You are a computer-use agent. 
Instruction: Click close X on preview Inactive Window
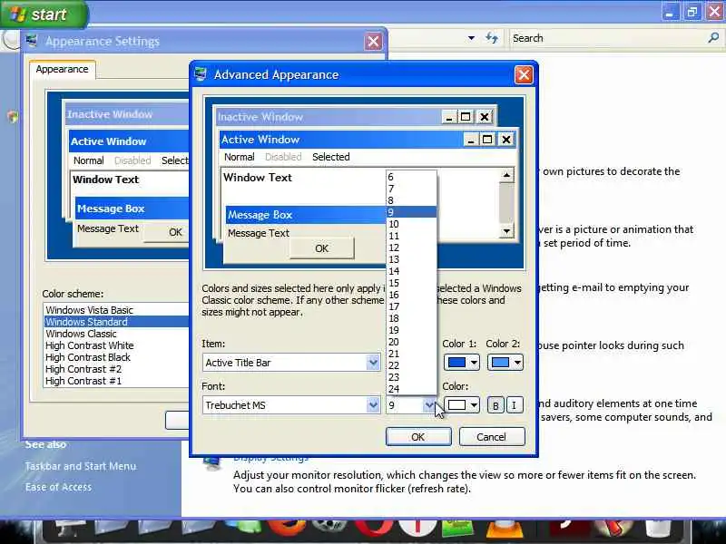pos(485,117)
